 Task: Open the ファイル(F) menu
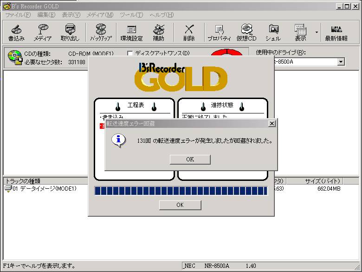18,15
